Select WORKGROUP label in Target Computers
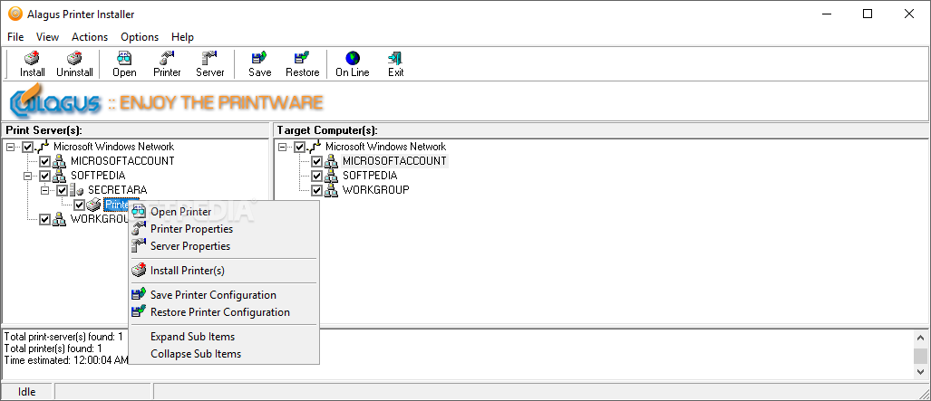The width and height of the screenshot is (931, 401). click(x=376, y=190)
